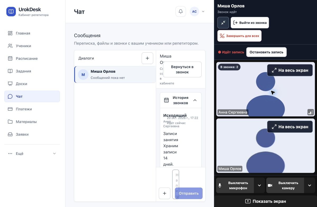
Task: Click the М avatar of Миша Орлов
Action: [x=83, y=75]
